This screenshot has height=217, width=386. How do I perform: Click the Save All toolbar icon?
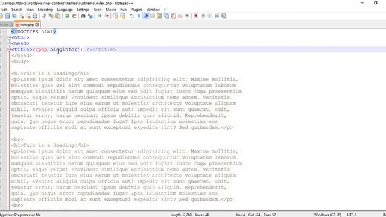14,16
